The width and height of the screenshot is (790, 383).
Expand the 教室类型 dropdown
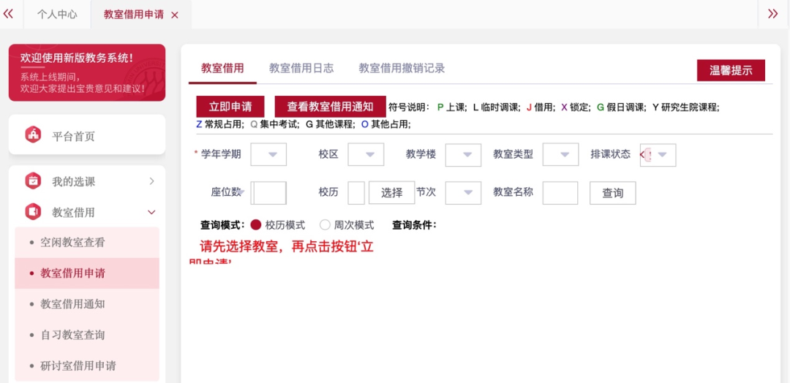(560, 155)
